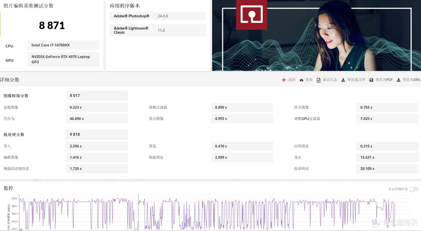Click the cloud upload icon beside 发布
Viewport: 421px width, 231px height.
point(301,80)
